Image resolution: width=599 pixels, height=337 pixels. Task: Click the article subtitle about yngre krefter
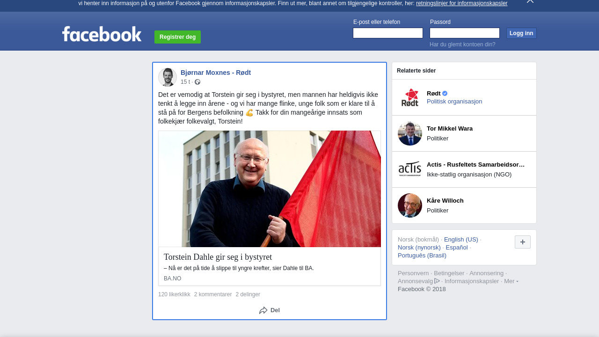(239, 268)
